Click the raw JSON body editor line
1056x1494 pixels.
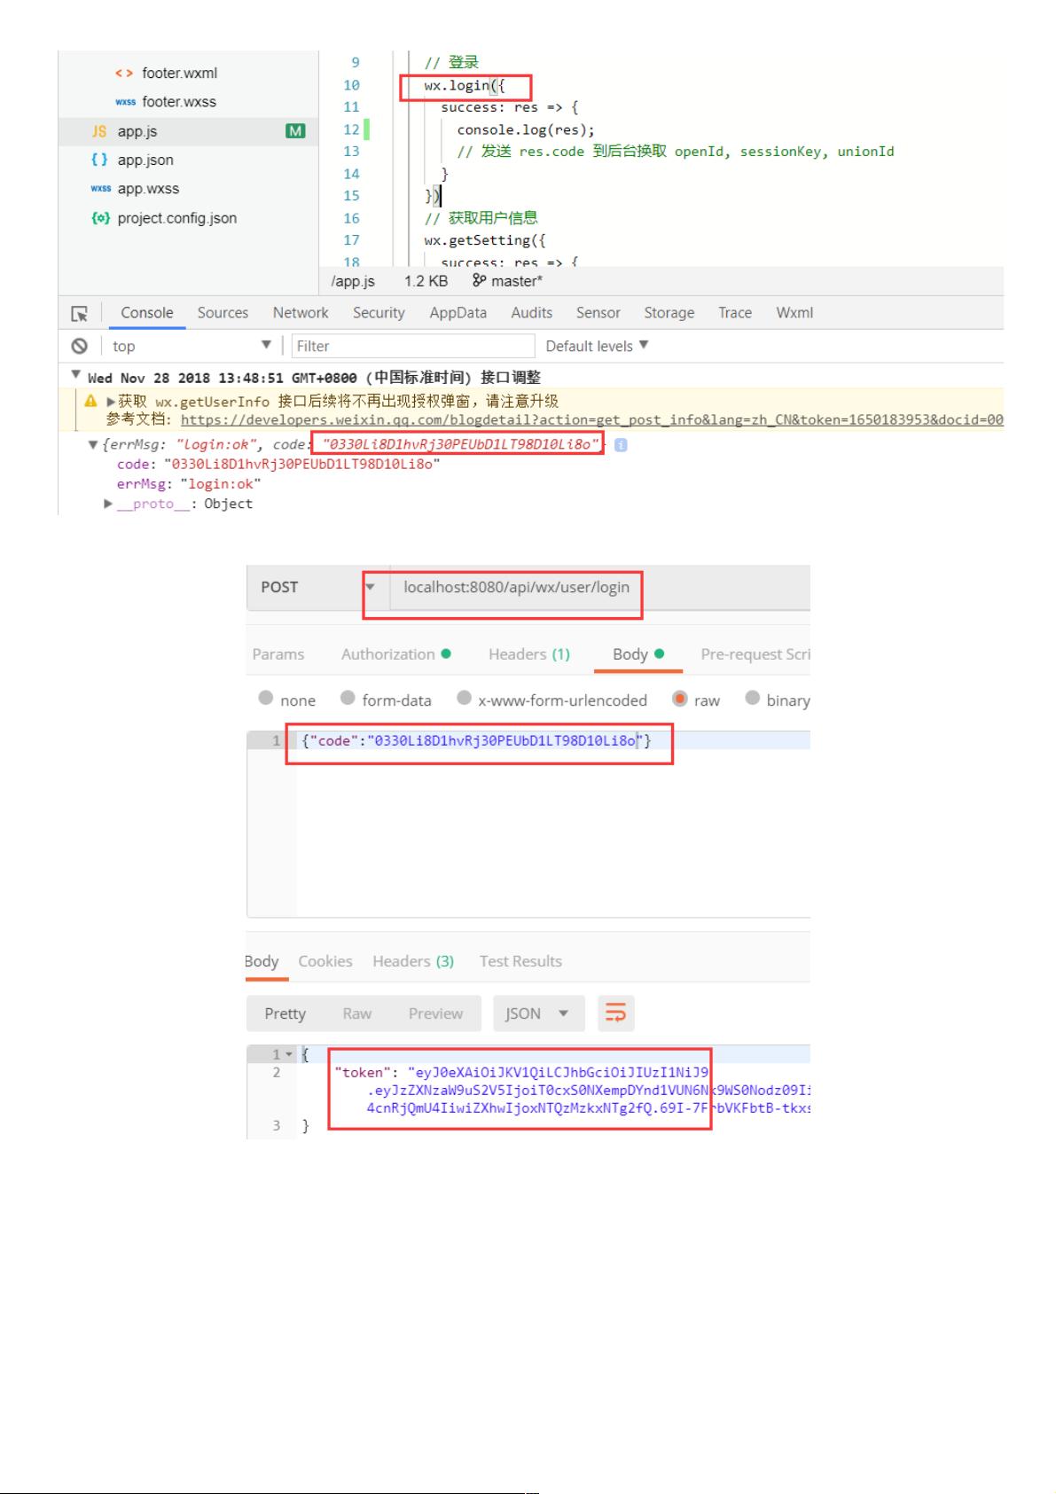[553, 740]
